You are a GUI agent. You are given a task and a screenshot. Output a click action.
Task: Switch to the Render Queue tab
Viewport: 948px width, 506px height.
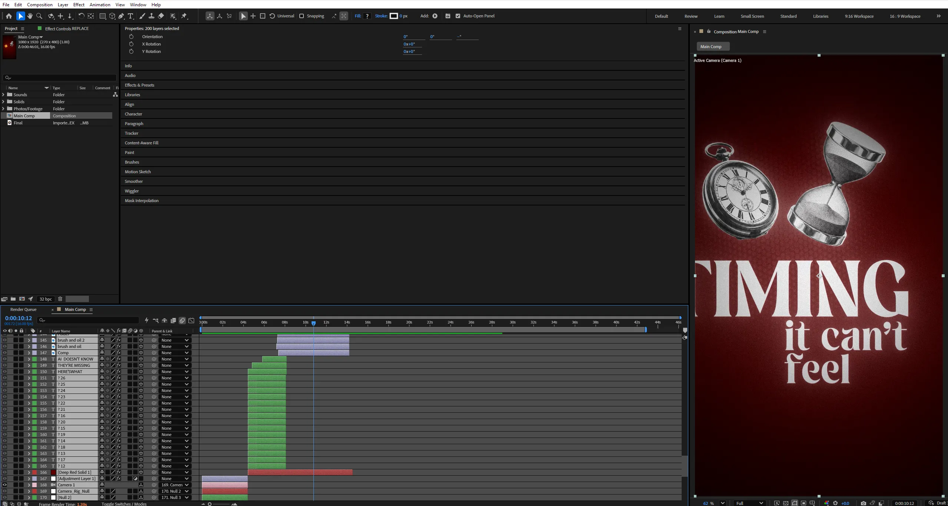23,309
